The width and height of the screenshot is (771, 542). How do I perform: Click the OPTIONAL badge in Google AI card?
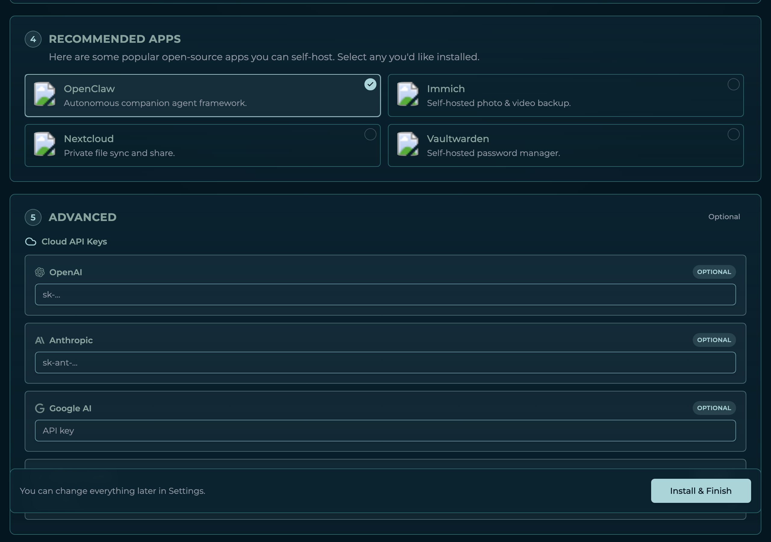[714, 408]
